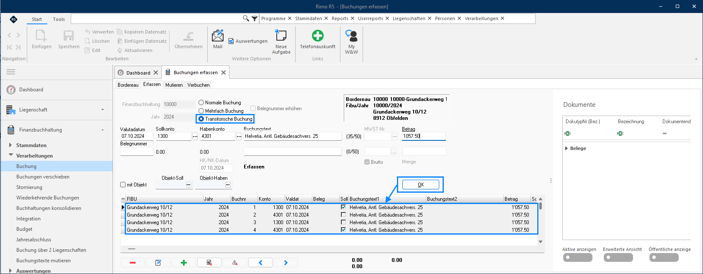Screen dimensions: 703x274
Task: Open the Tools ribbon tab
Action: (59, 19)
